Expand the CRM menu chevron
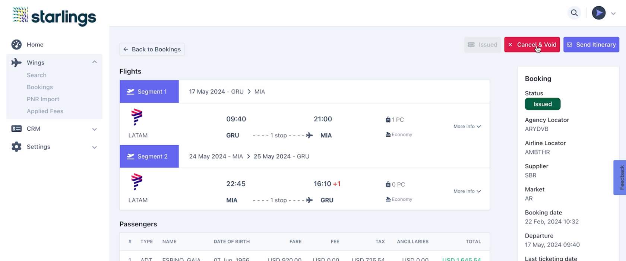Screen dimensions: 626x261 point(95,129)
